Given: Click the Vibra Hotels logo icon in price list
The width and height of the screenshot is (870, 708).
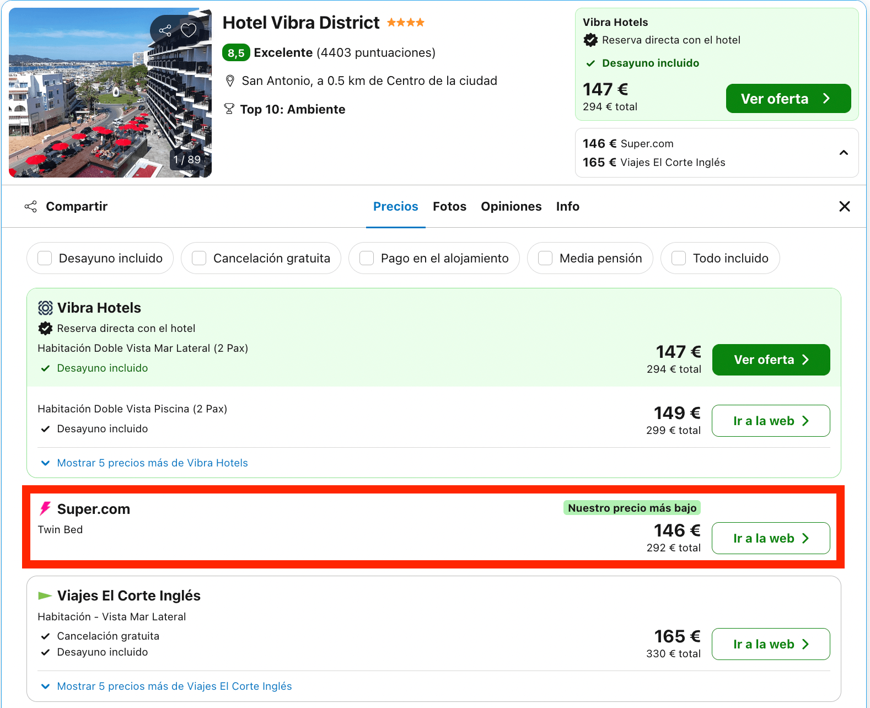Looking at the screenshot, I should [45, 308].
